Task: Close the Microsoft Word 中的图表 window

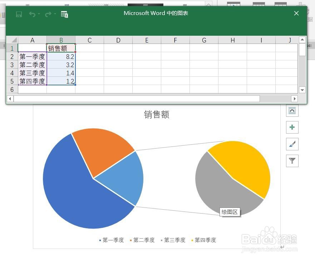Action: (296, 13)
